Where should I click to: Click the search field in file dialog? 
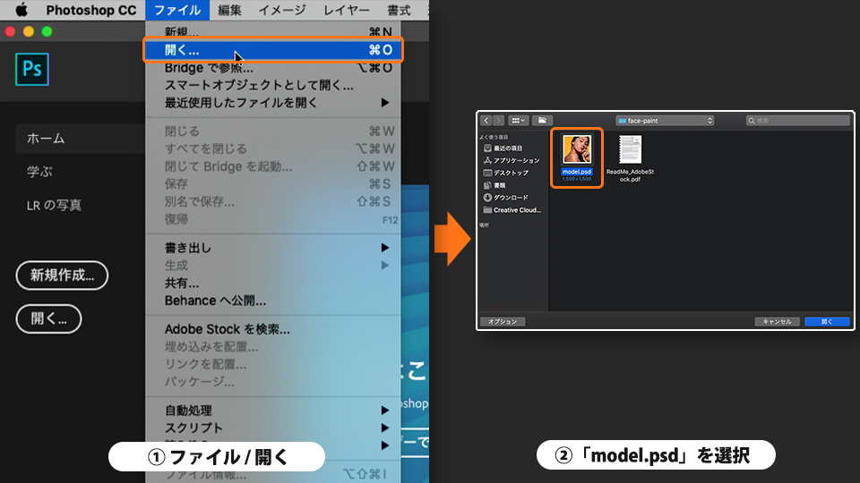tap(798, 121)
